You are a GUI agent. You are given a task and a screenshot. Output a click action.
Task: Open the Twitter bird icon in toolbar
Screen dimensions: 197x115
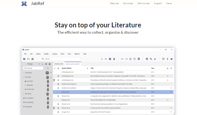(x=171, y=59)
